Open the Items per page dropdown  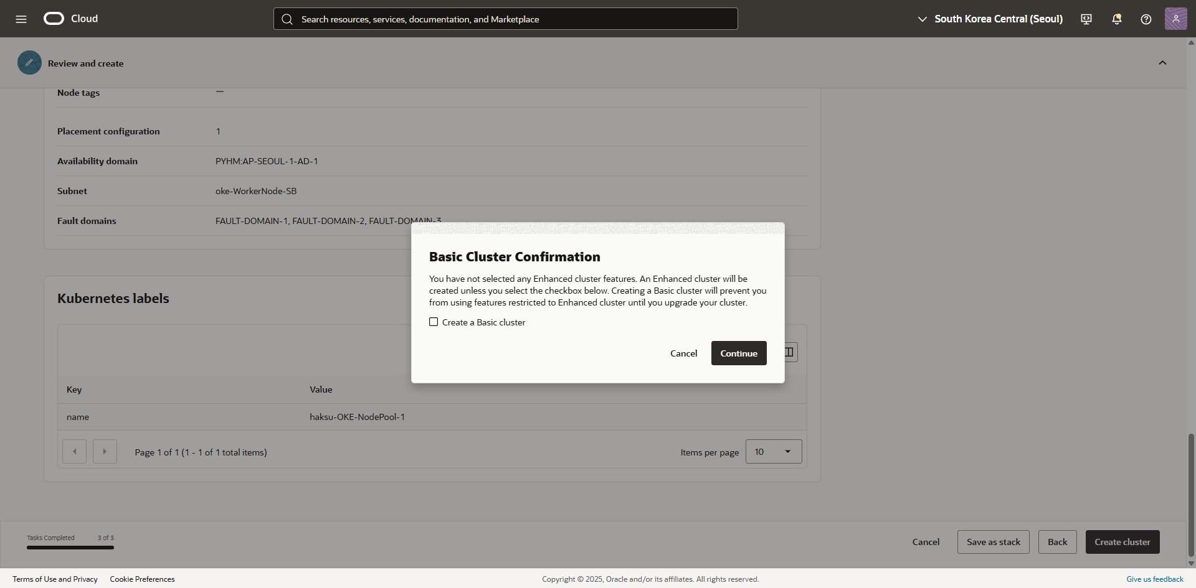point(773,452)
